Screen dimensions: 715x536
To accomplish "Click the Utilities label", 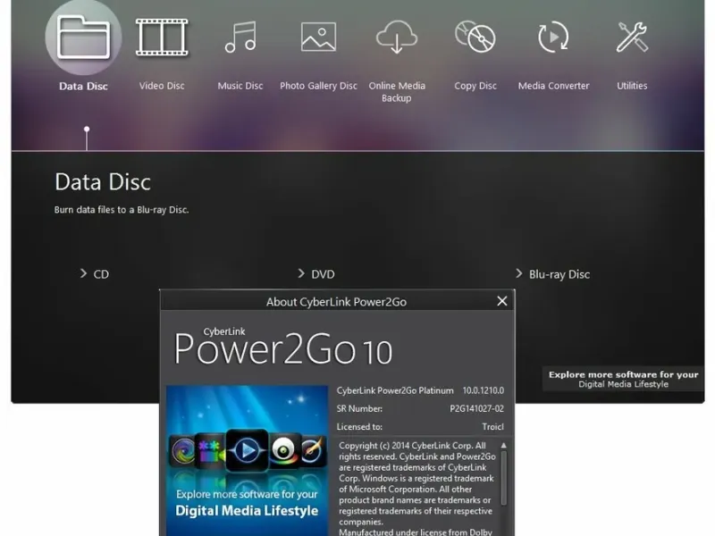I will coord(632,86).
